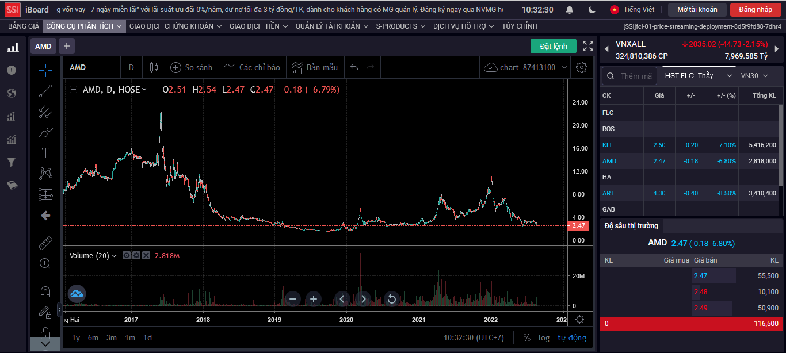Expand more drawing tools at toolbar bottom
This screenshot has height=353, width=786.
point(45,344)
